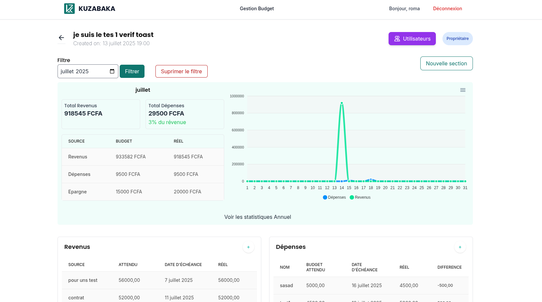Click the Kuzabaka logo icon

click(x=69, y=9)
